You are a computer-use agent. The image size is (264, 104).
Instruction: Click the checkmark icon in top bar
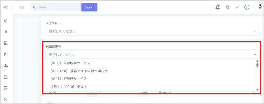coord(237,7)
